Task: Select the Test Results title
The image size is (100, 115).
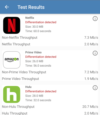Action: (x=31, y=7)
